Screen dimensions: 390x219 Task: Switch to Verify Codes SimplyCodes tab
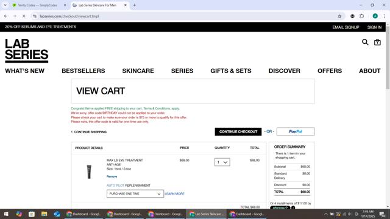pos(37,5)
